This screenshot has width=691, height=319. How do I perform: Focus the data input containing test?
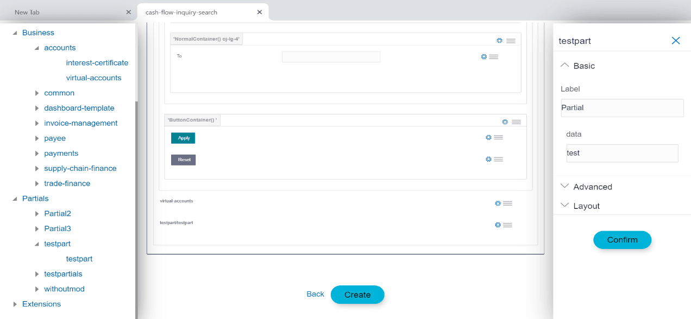point(622,153)
